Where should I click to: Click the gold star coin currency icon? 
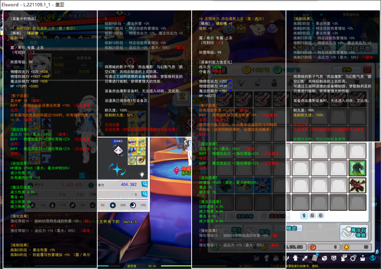[x=346, y=247]
